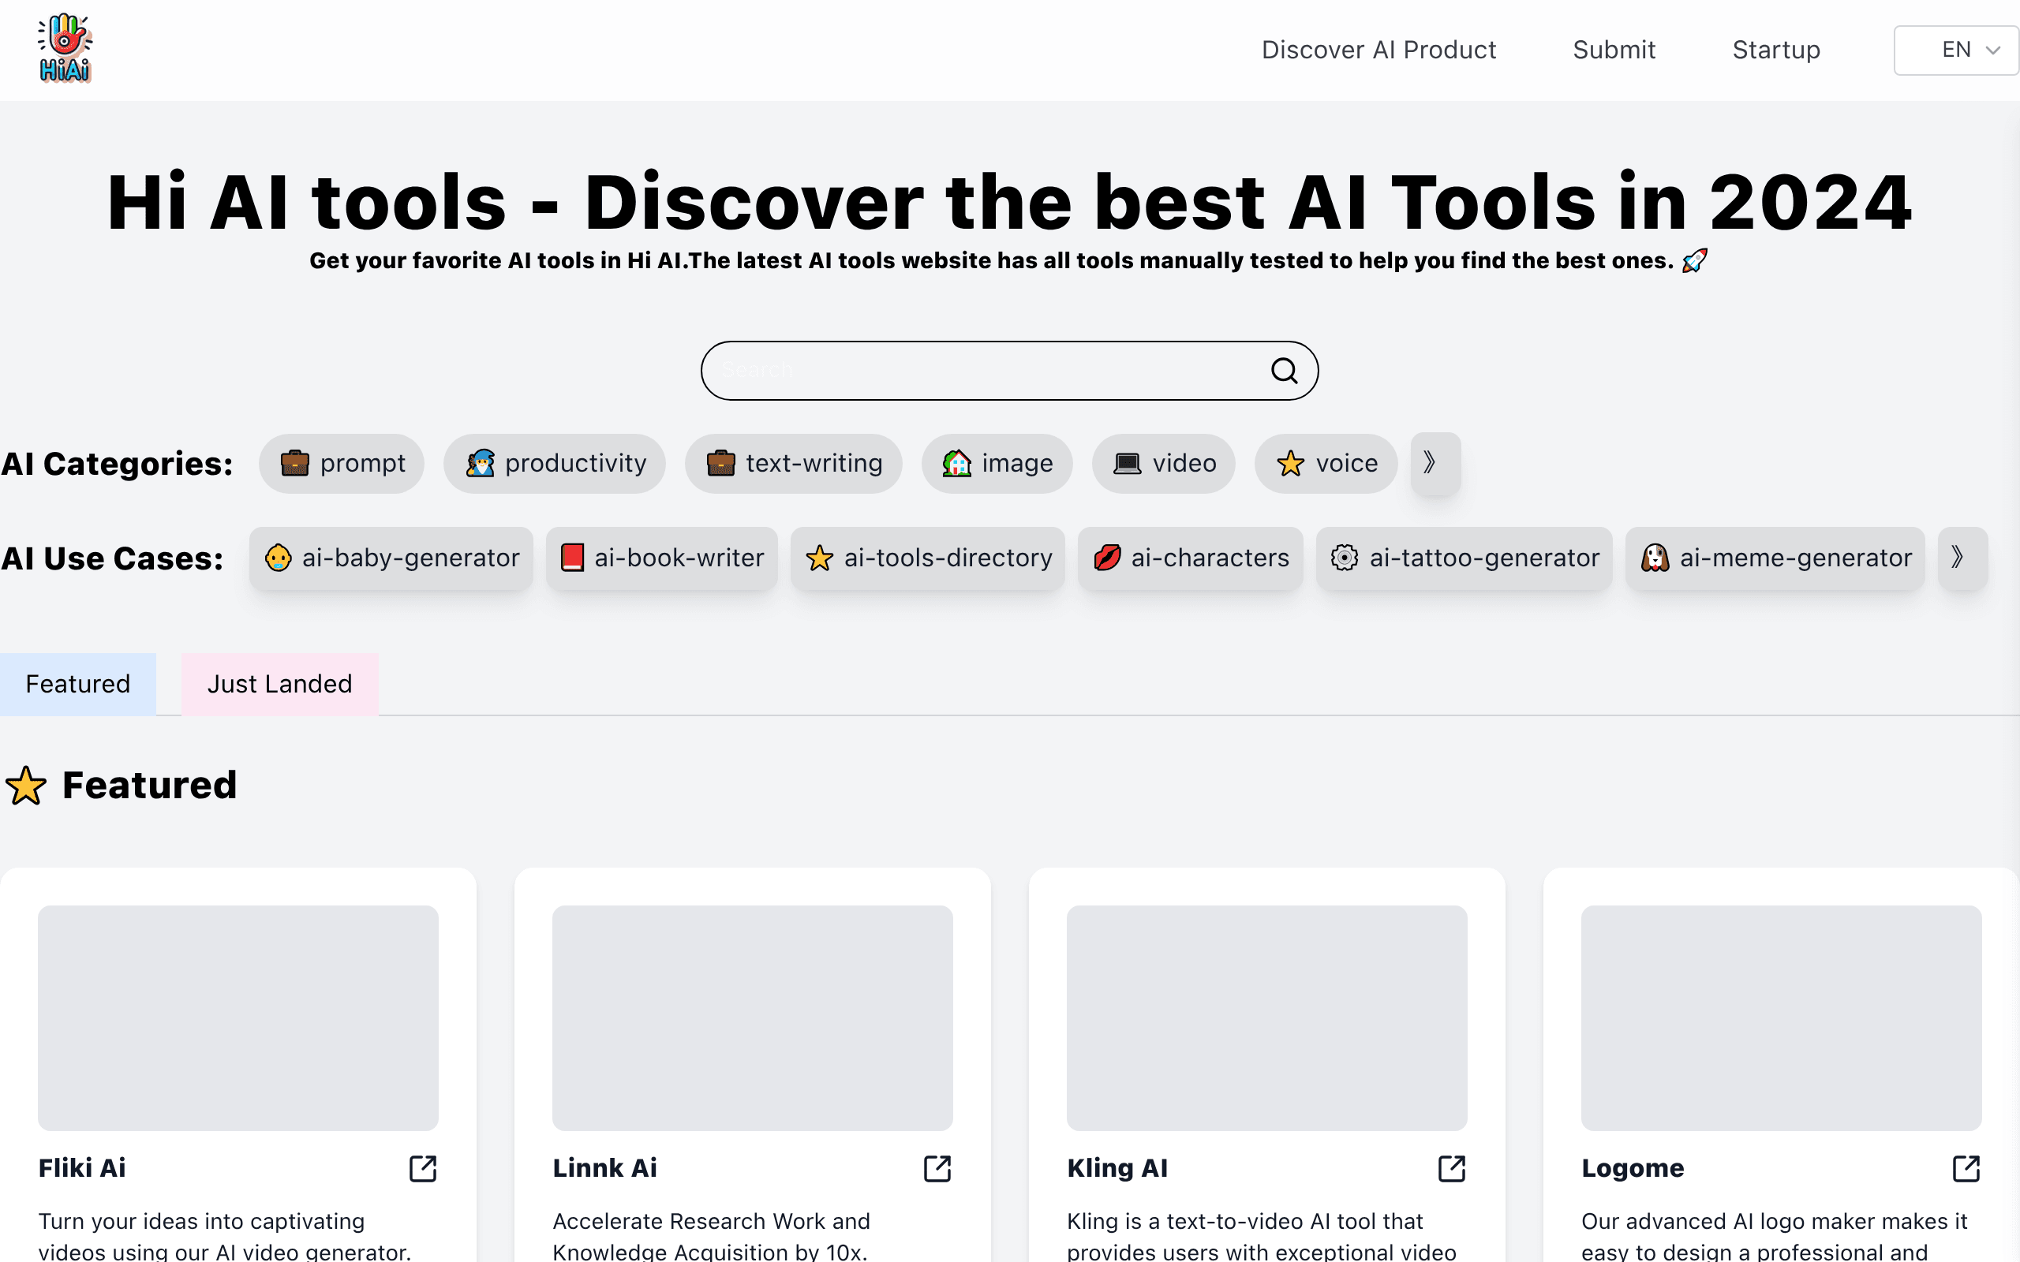Screen dimensions: 2020x1262
Task: Open external link icon for Logome
Action: tap(1966, 1168)
